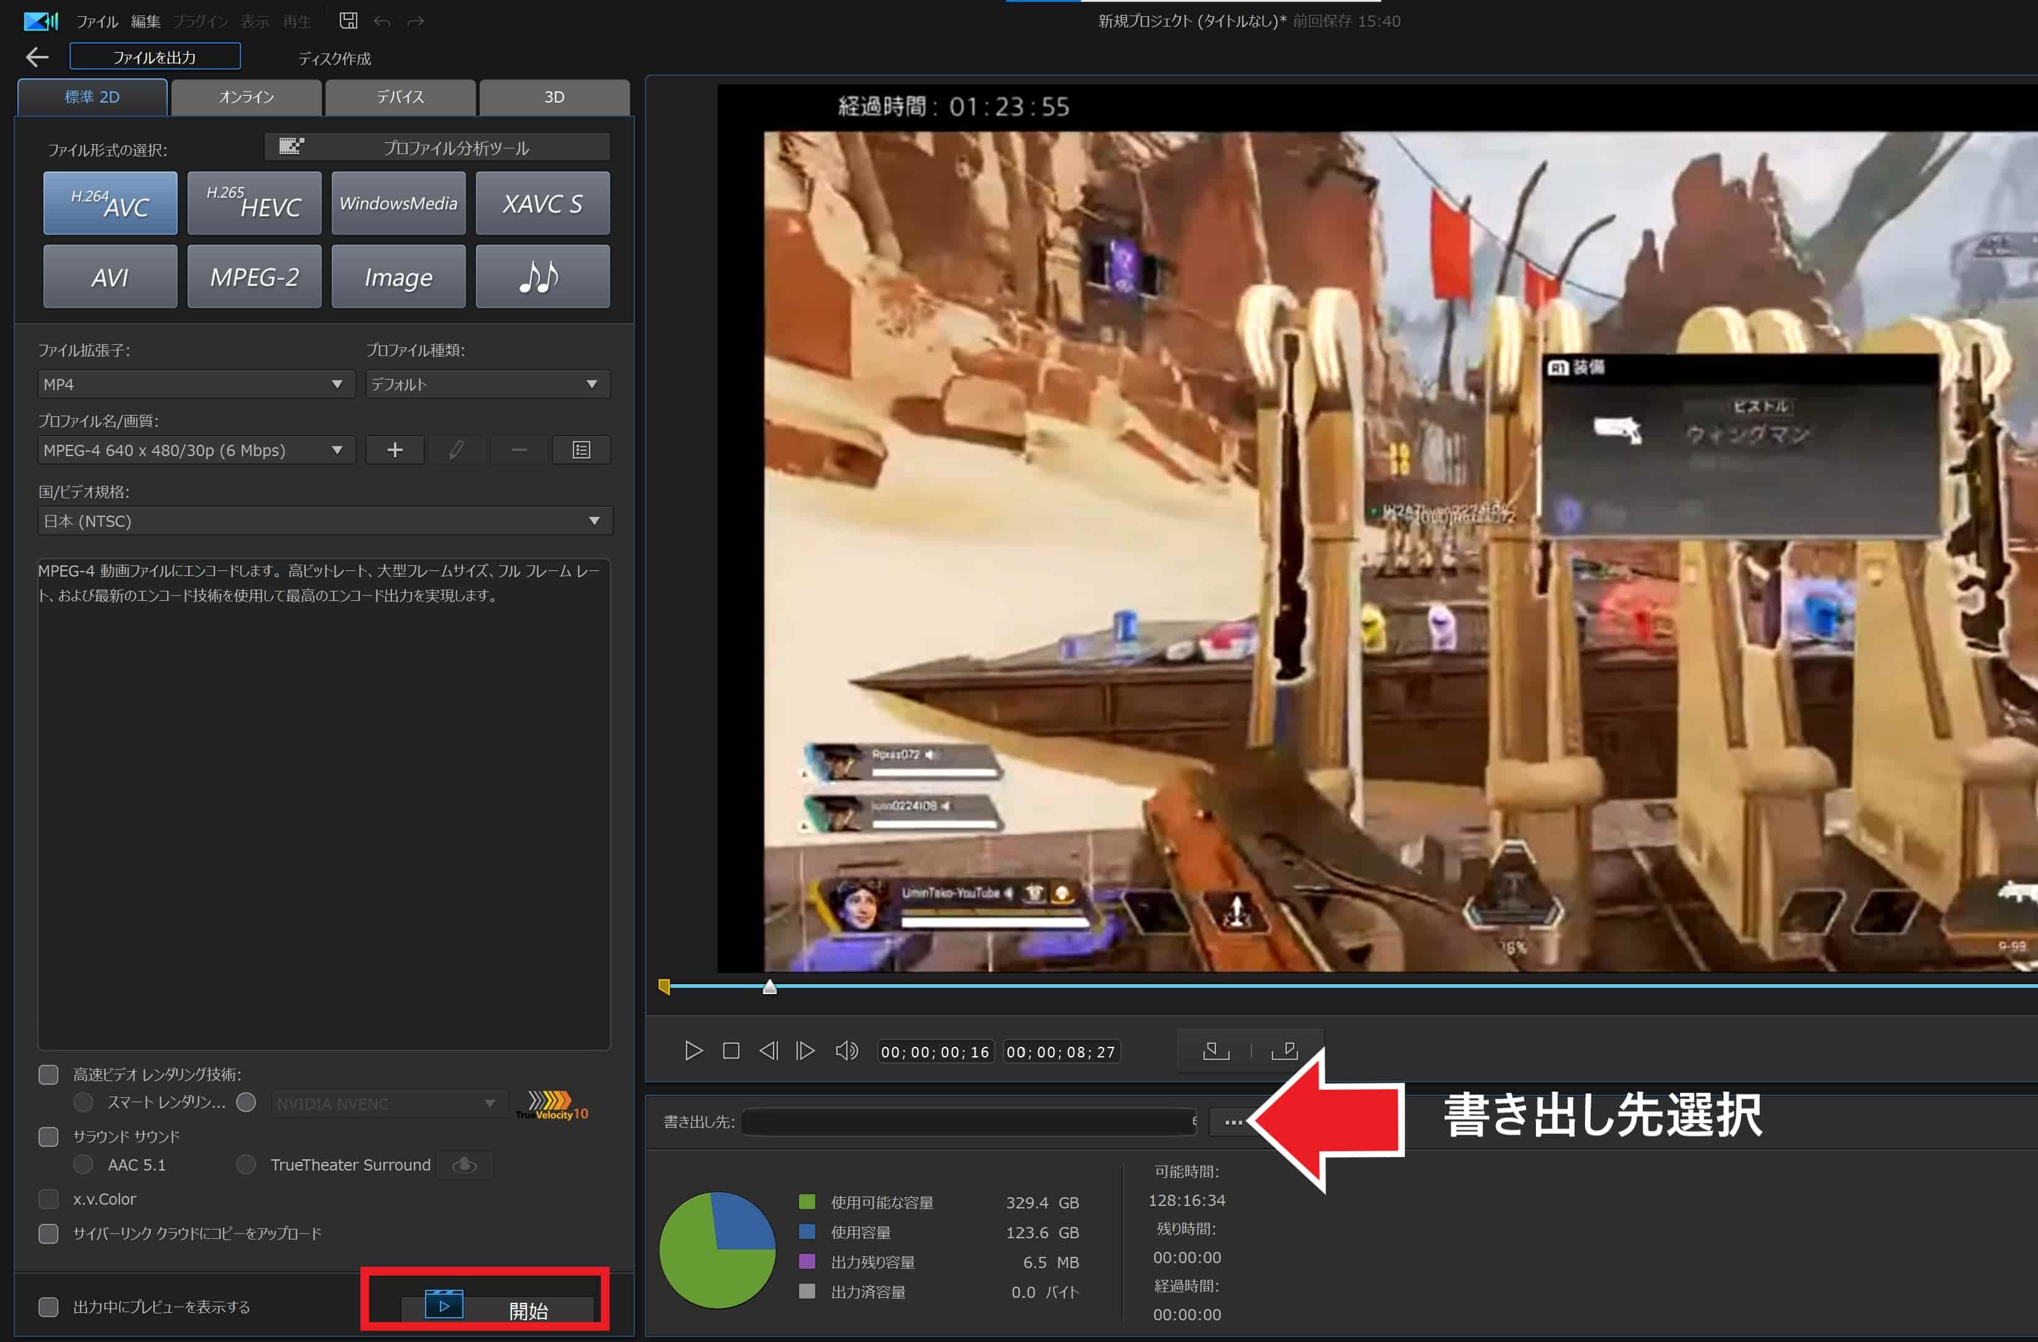Image resolution: width=2038 pixels, height=1342 pixels.
Task: Enable 高速ビデオ レンダリング技術 checkbox
Action: click(x=49, y=1075)
